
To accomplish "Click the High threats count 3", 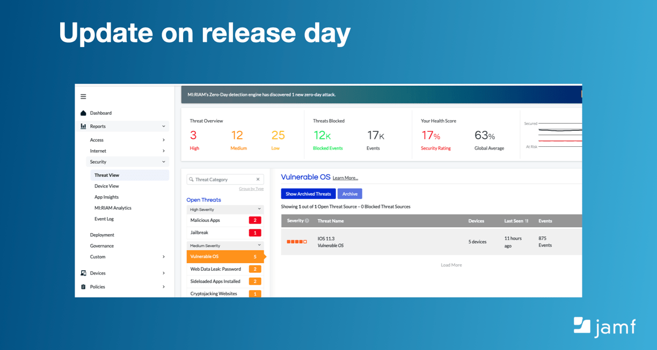I will [x=193, y=136].
